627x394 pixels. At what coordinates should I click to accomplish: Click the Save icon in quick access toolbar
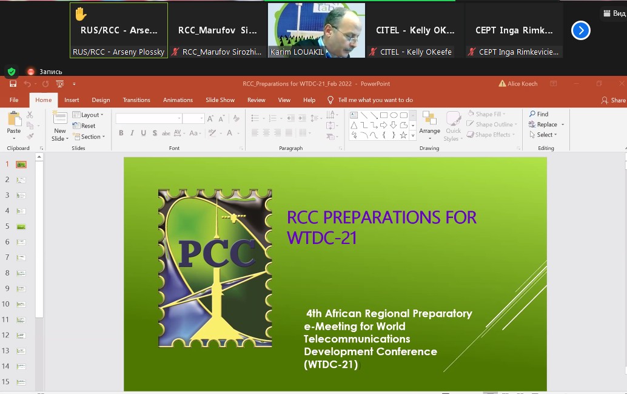[13, 84]
